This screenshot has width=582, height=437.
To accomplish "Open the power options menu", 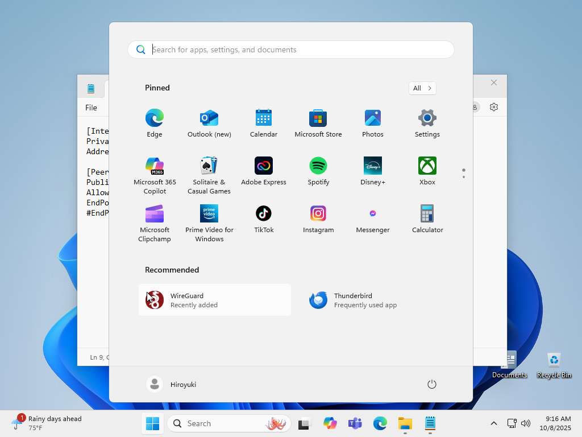I will tap(432, 385).
